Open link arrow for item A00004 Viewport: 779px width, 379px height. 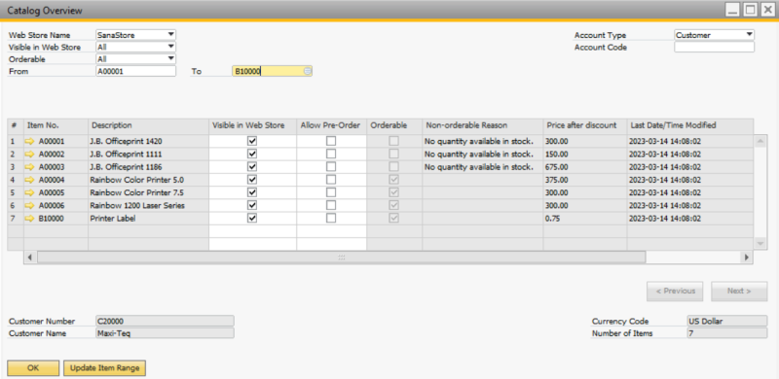tap(30, 180)
